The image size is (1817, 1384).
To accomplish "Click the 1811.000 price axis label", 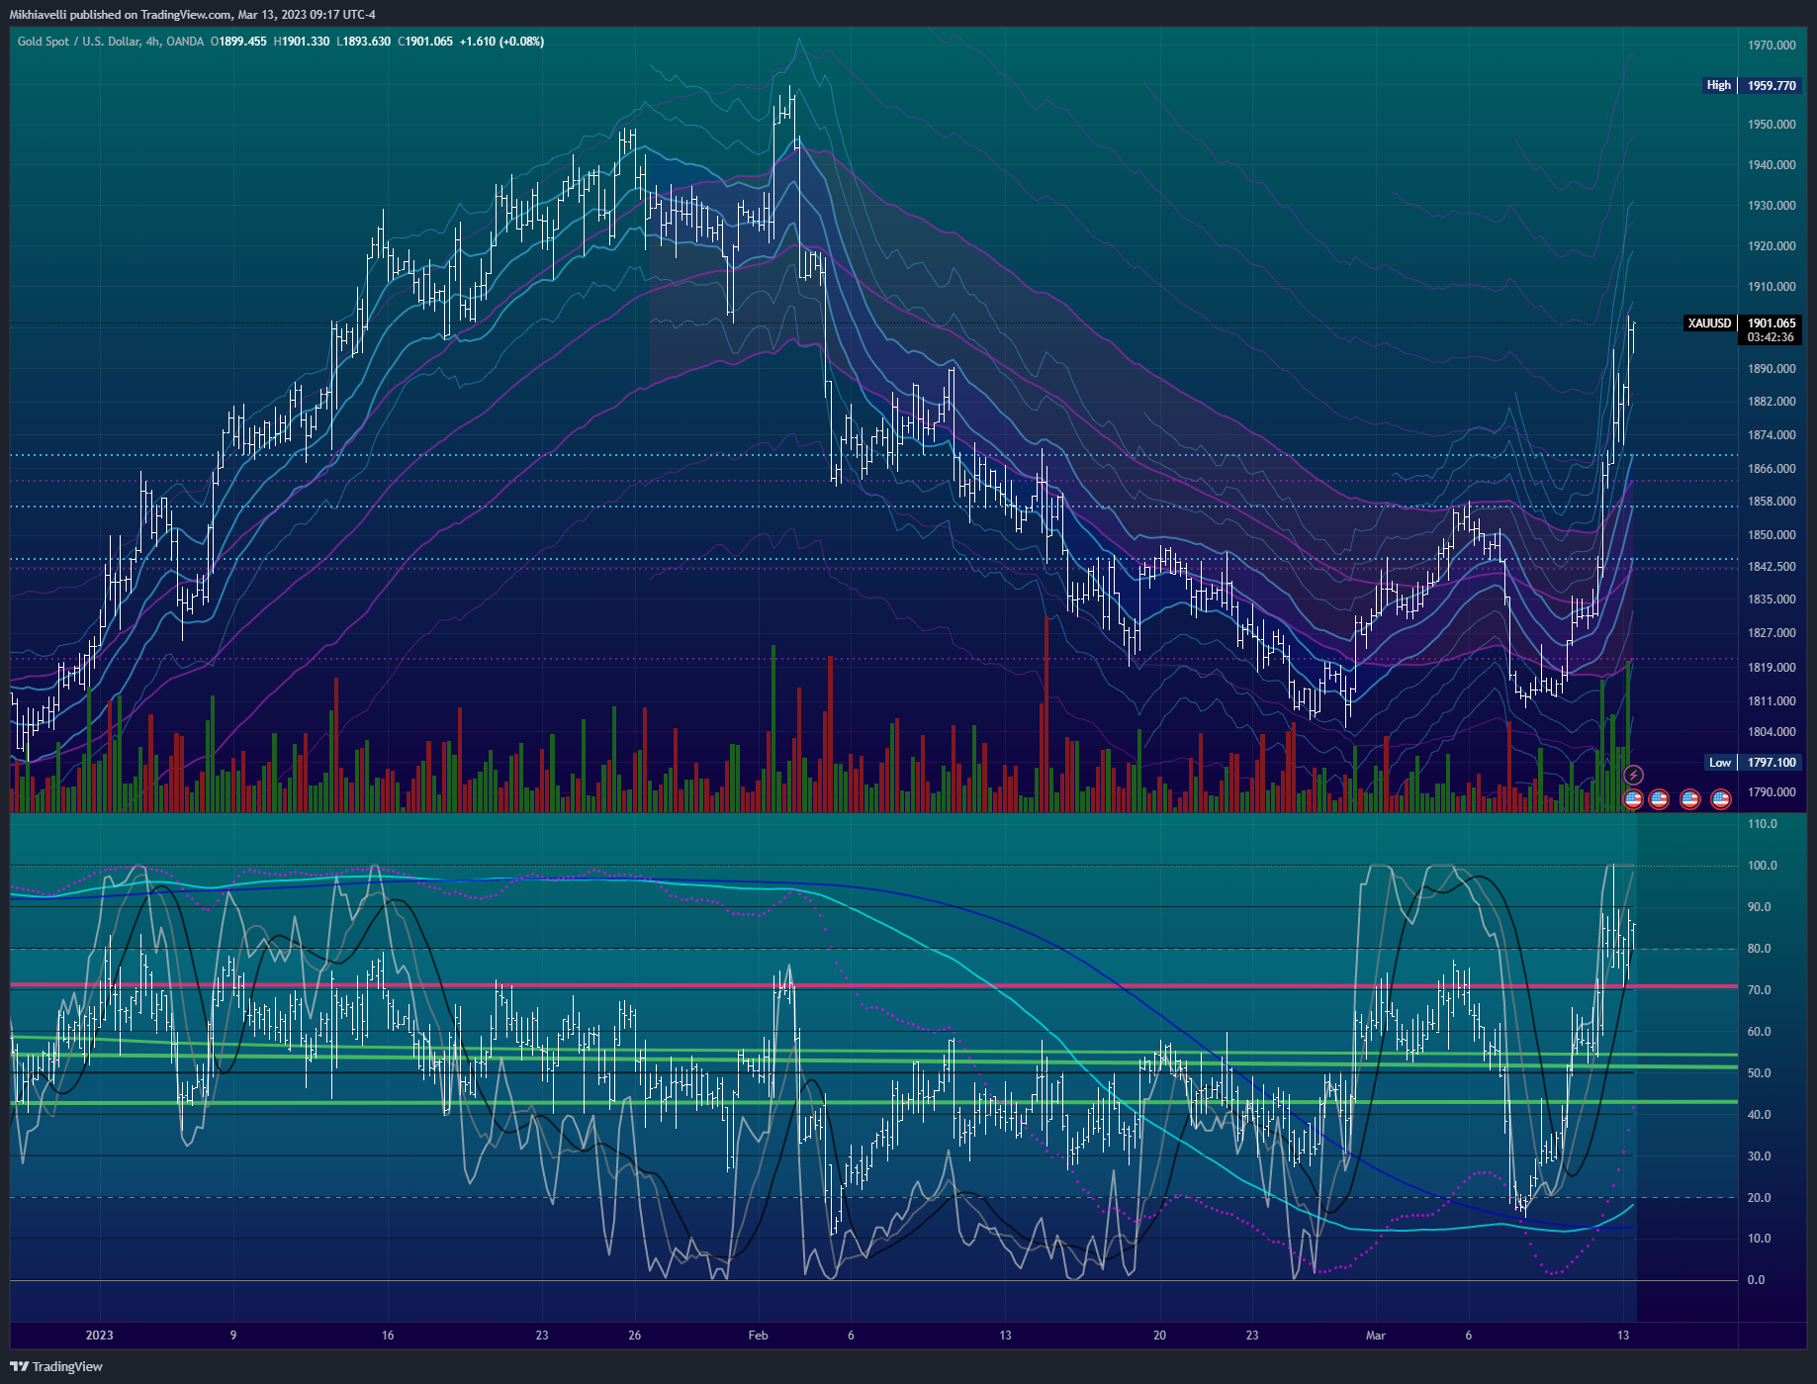I will point(1772,701).
